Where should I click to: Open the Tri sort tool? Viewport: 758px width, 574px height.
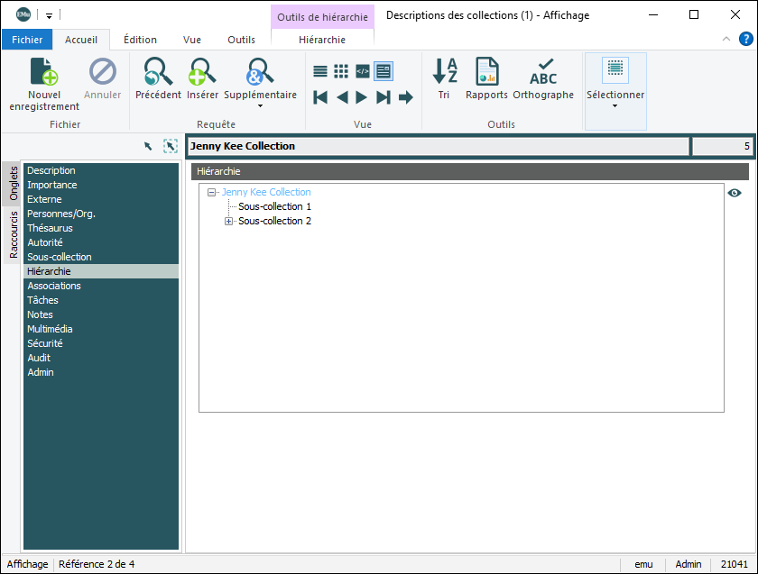444,72
